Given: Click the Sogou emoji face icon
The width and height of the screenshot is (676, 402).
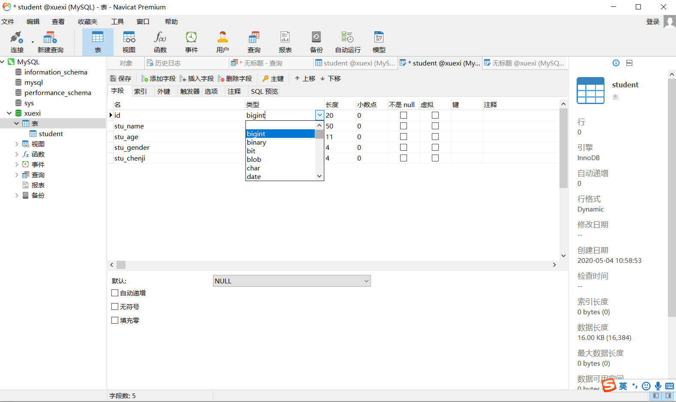Looking at the screenshot, I should coord(646,386).
